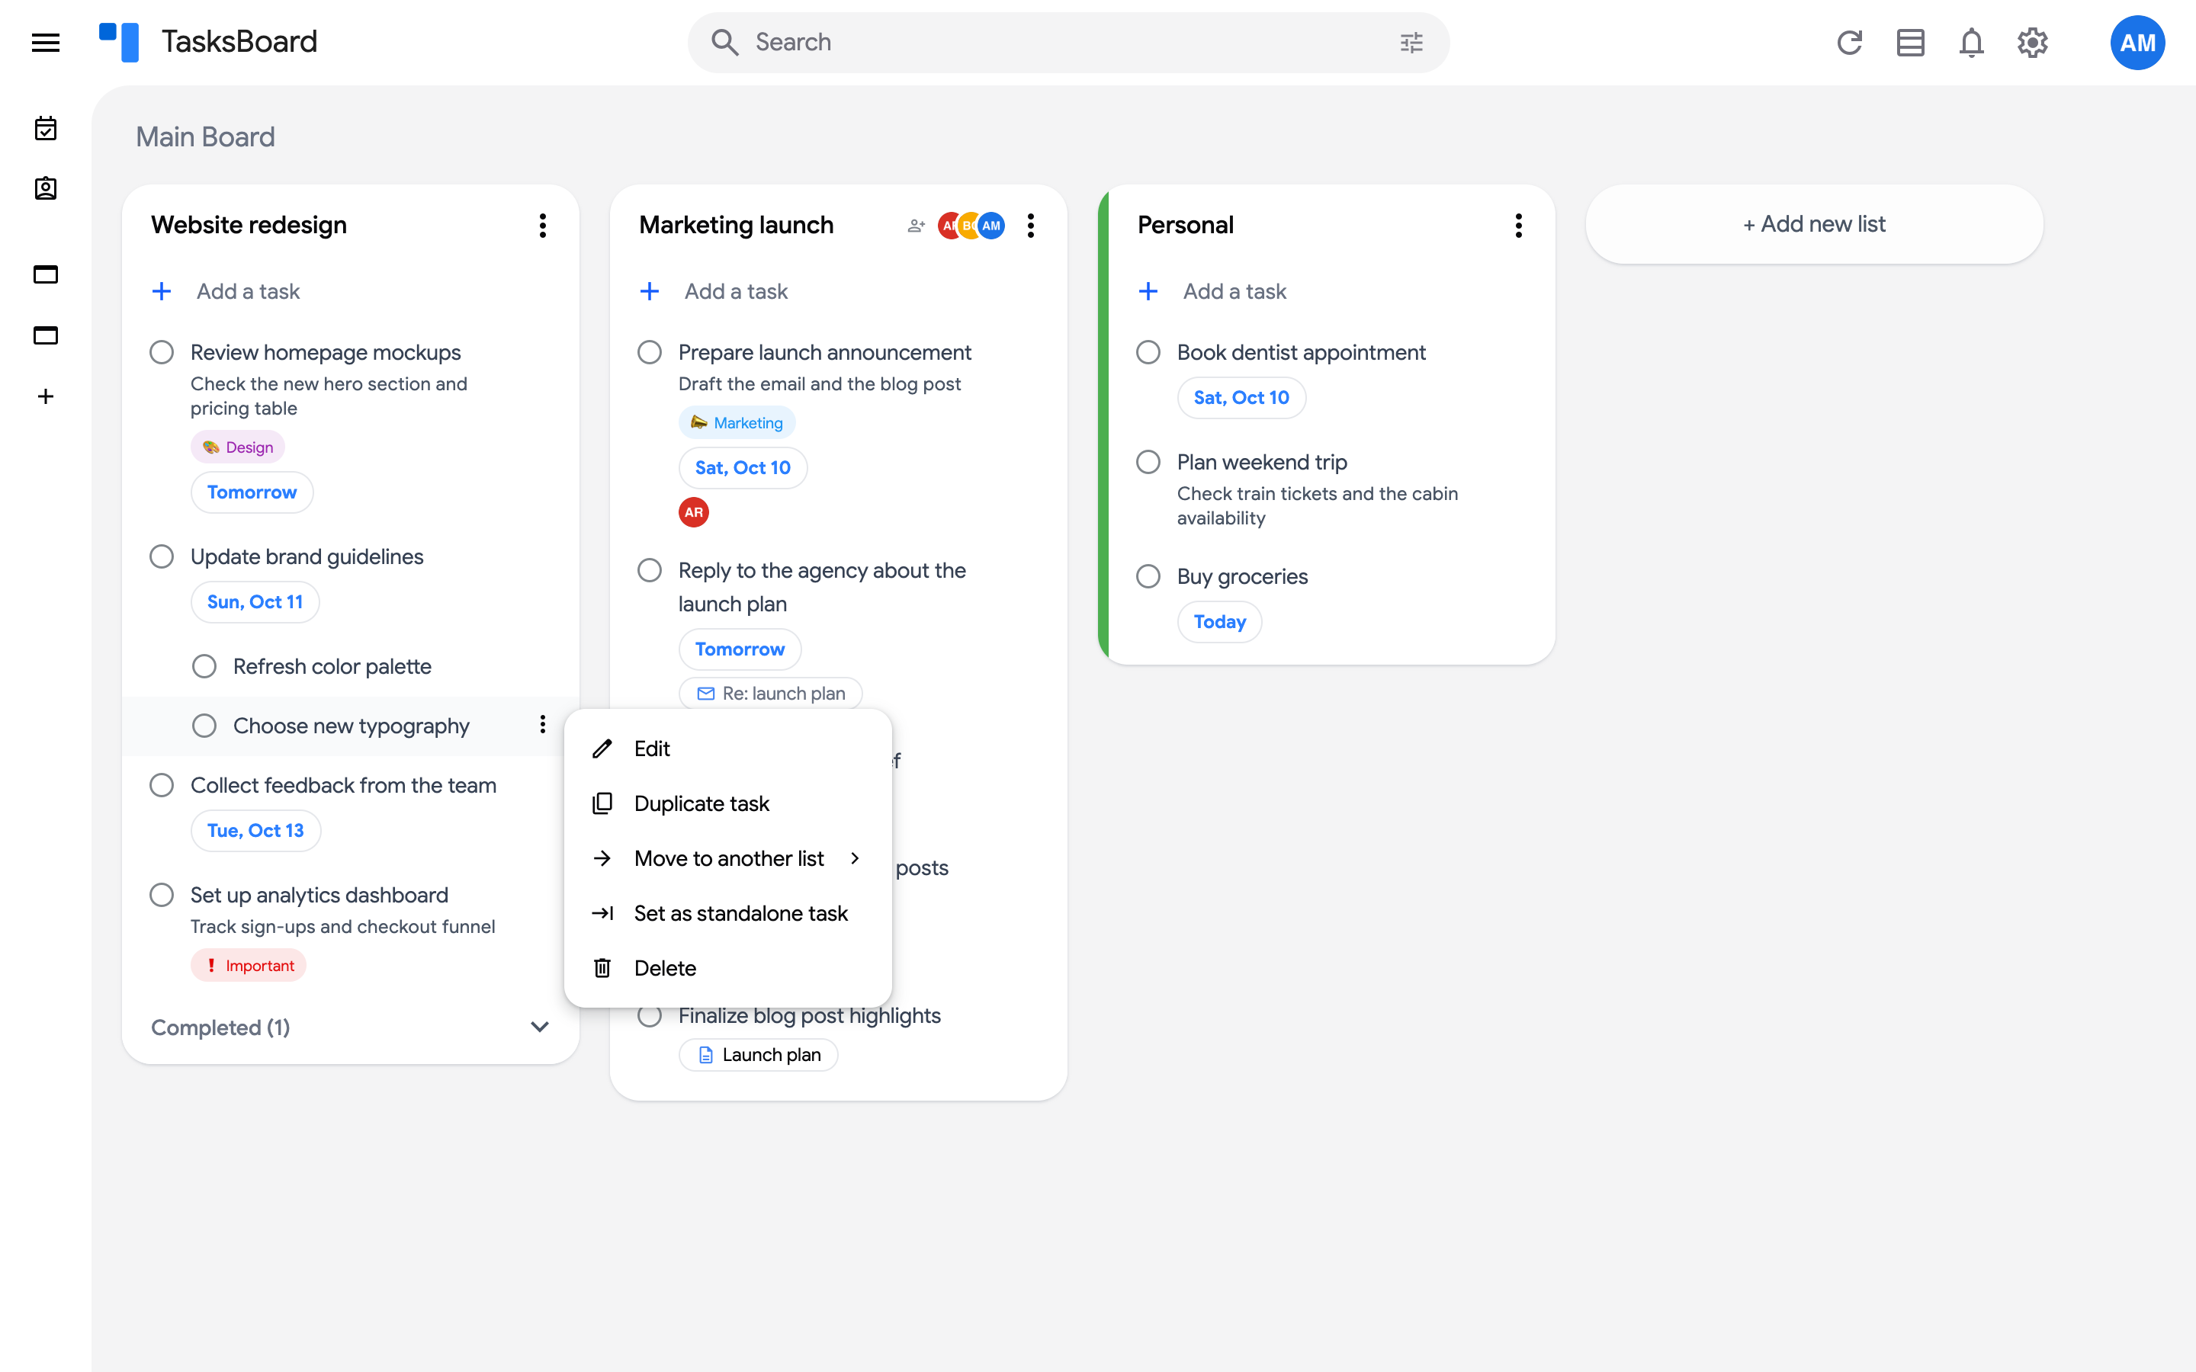The height and width of the screenshot is (1372, 2196).
Task: Click Re: launch plan email chip
Action: pyautogui.click(x=770, y=694)
